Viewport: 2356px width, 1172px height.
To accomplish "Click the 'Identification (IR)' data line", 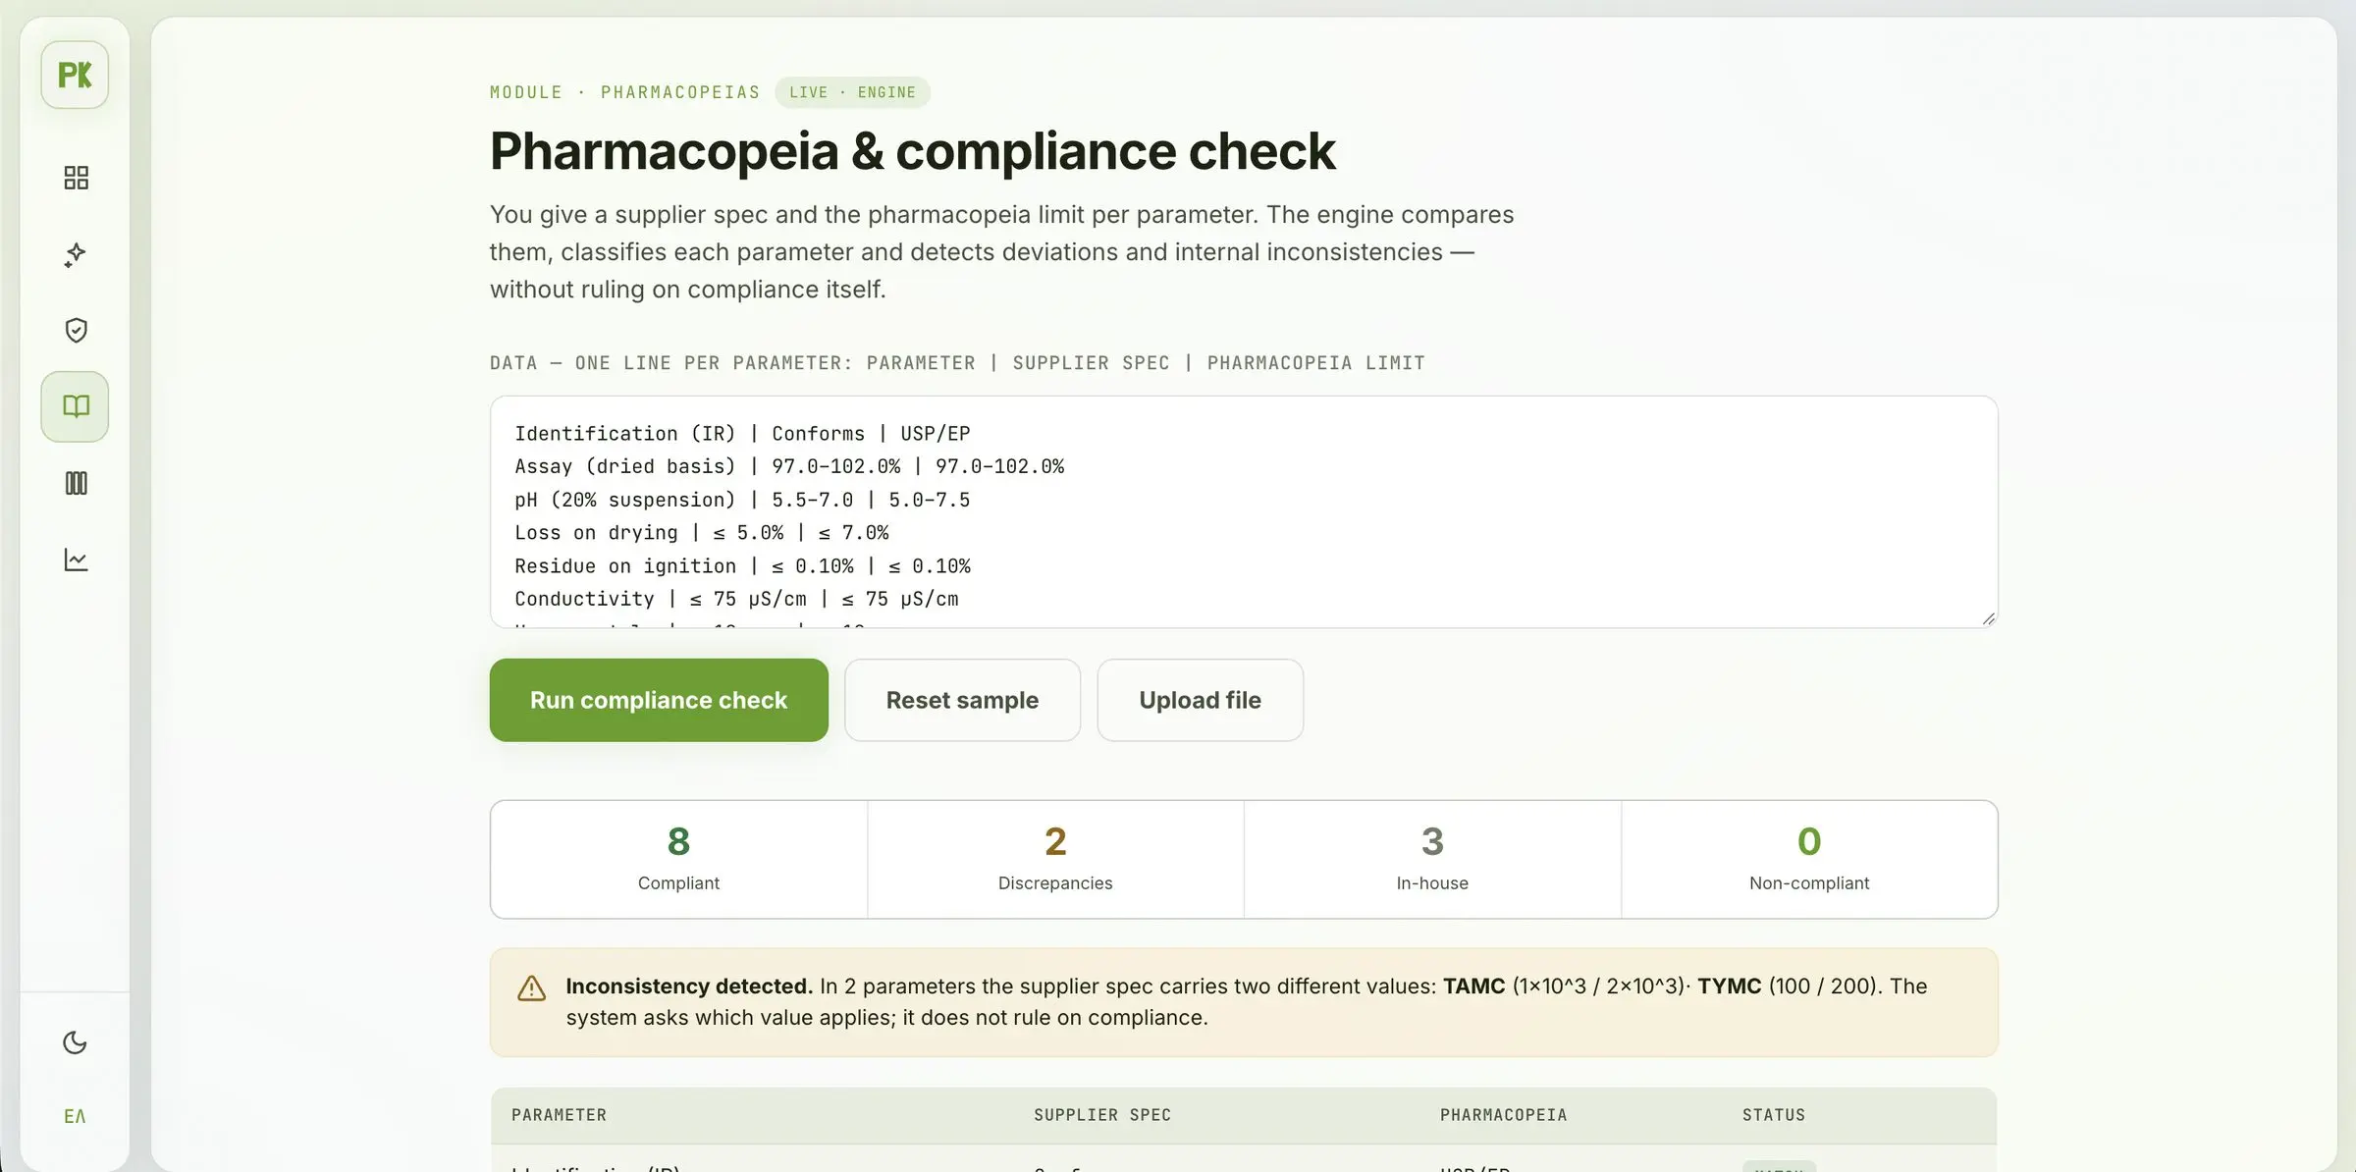I will point(742,434).
